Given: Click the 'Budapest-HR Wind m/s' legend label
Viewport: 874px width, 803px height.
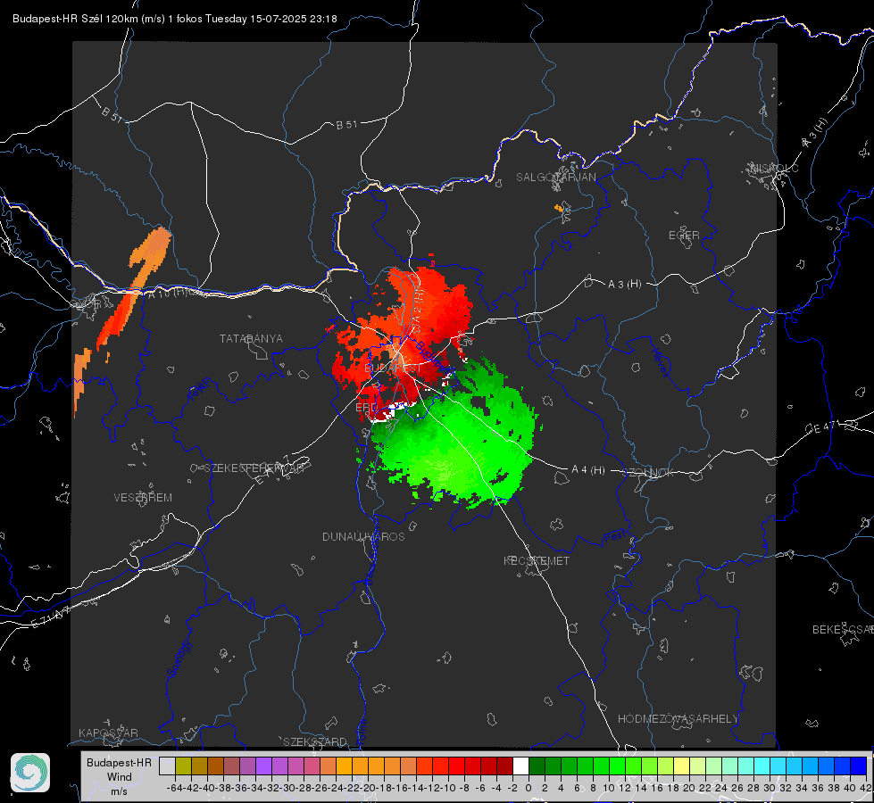Looking at the screenshot, I should [119, 776].
